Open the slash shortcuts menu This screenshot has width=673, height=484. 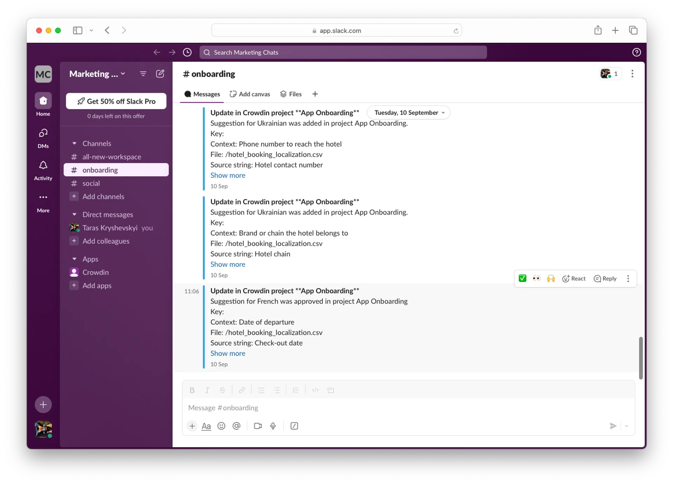[x=294, y=426]
